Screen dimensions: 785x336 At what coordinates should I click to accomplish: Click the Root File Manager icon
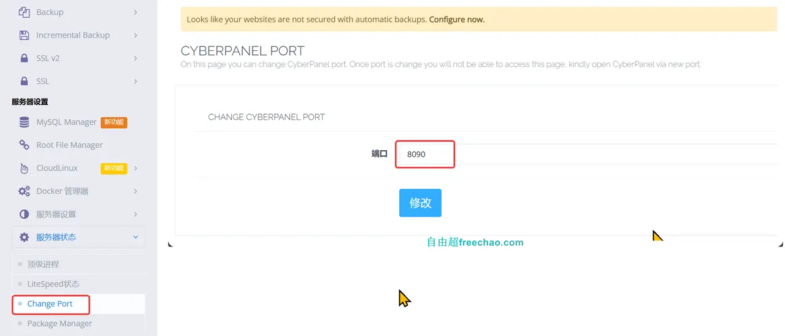click(24, 145)
